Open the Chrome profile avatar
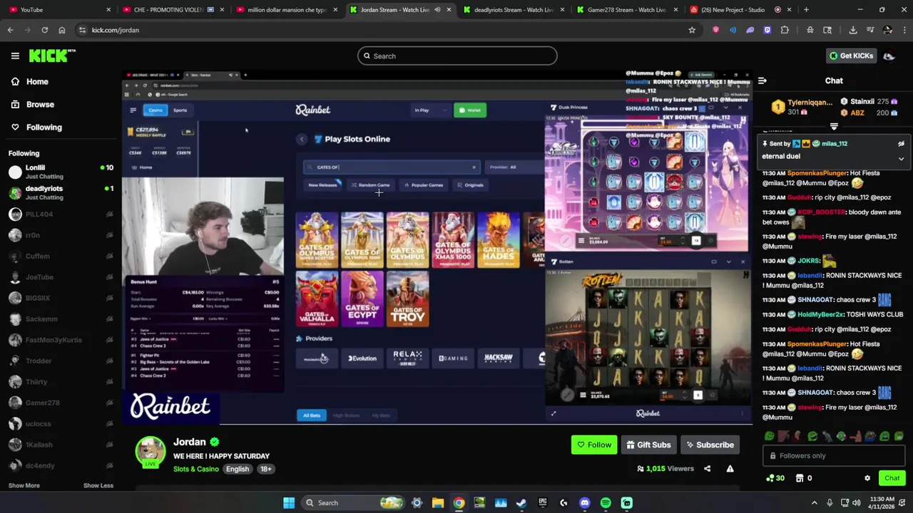 [887, 30]
